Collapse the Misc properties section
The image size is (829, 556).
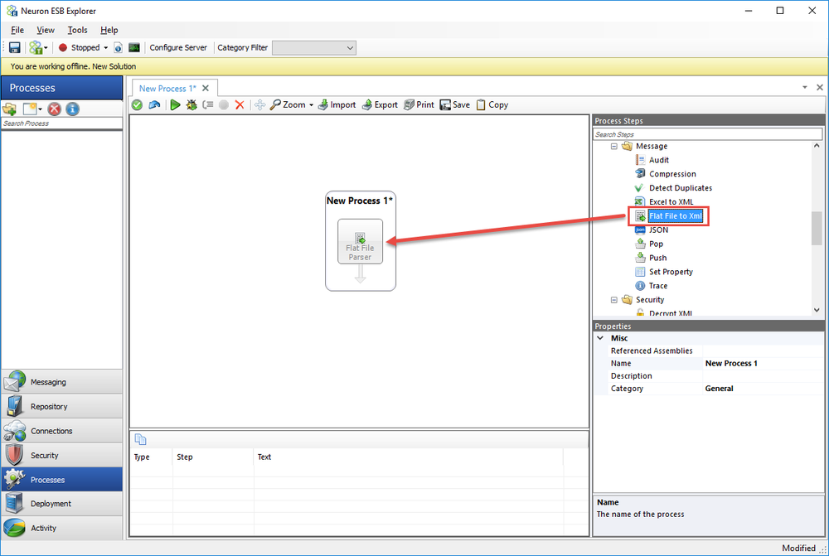coord(600,338)
